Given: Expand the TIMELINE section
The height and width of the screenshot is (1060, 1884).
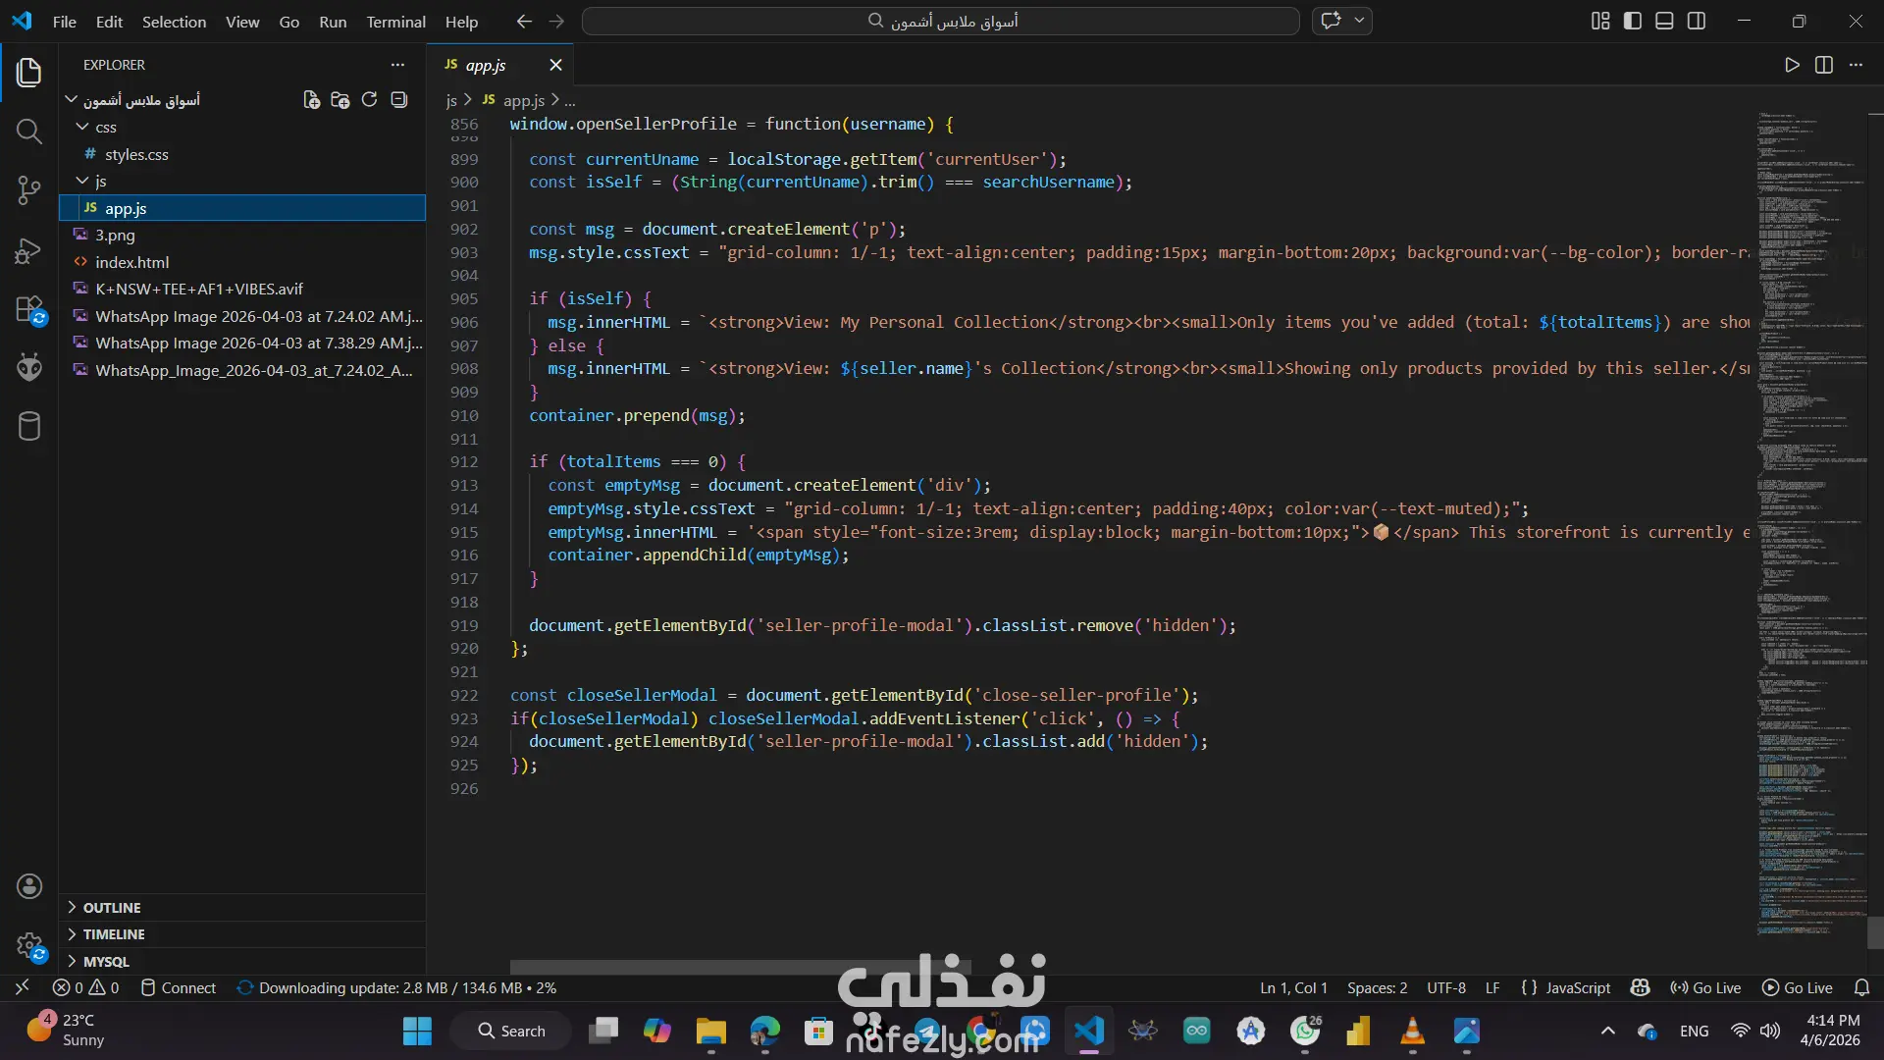Looking at the screenshot, I should (113, 934).
